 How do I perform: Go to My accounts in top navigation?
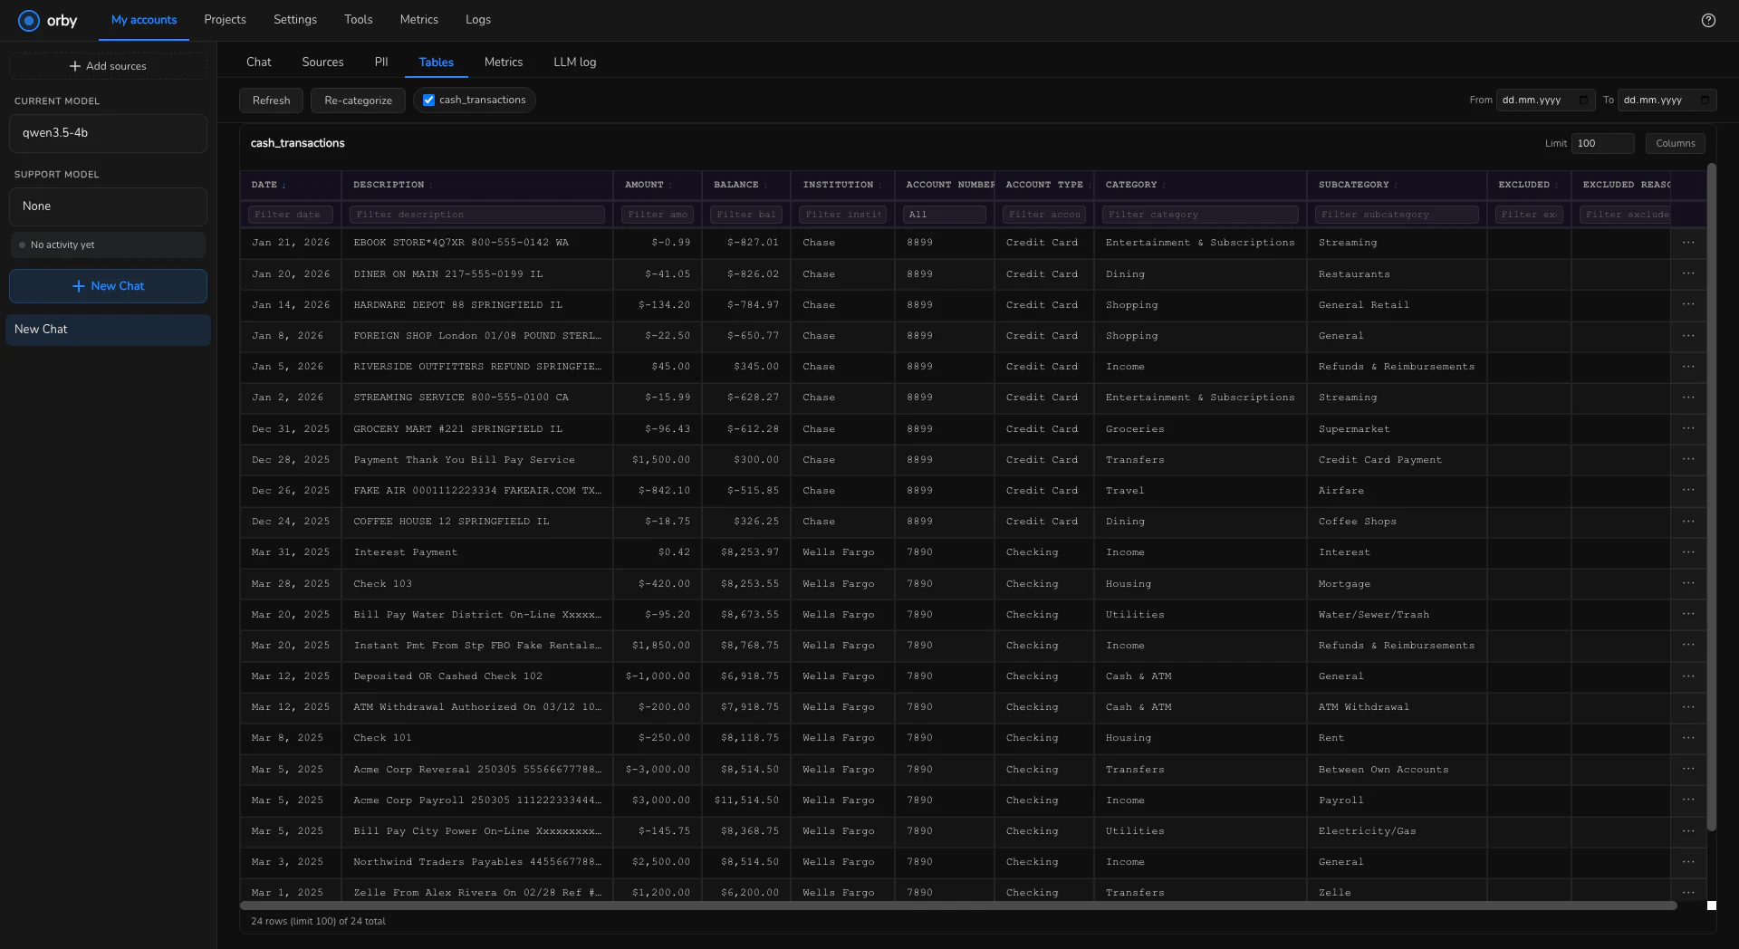point(144,20)
